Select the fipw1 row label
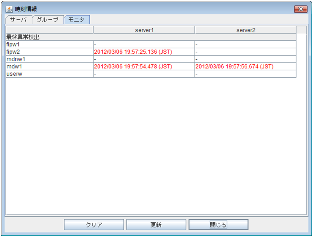313x237 pixels. (x=13, y=45)
